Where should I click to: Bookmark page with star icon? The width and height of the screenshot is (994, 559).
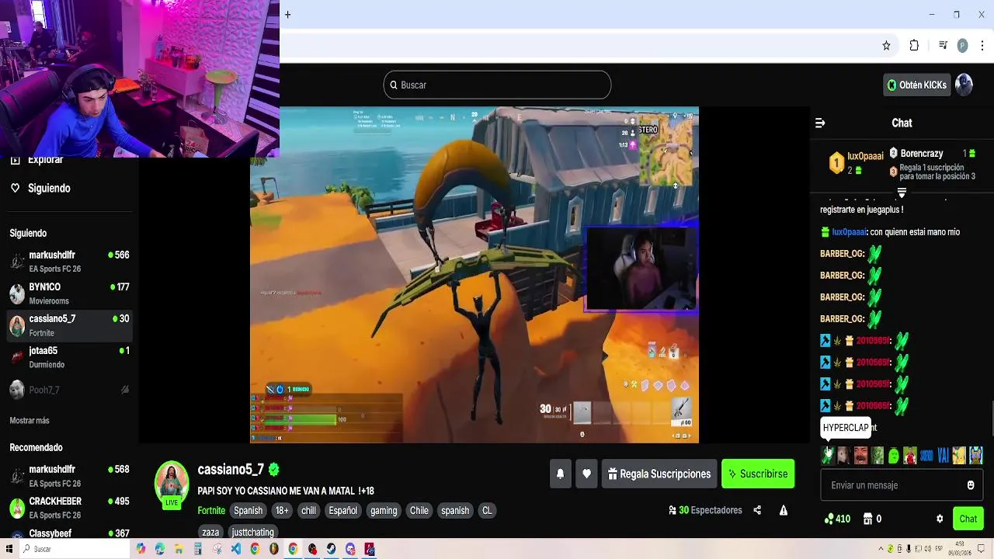point(886,46)
